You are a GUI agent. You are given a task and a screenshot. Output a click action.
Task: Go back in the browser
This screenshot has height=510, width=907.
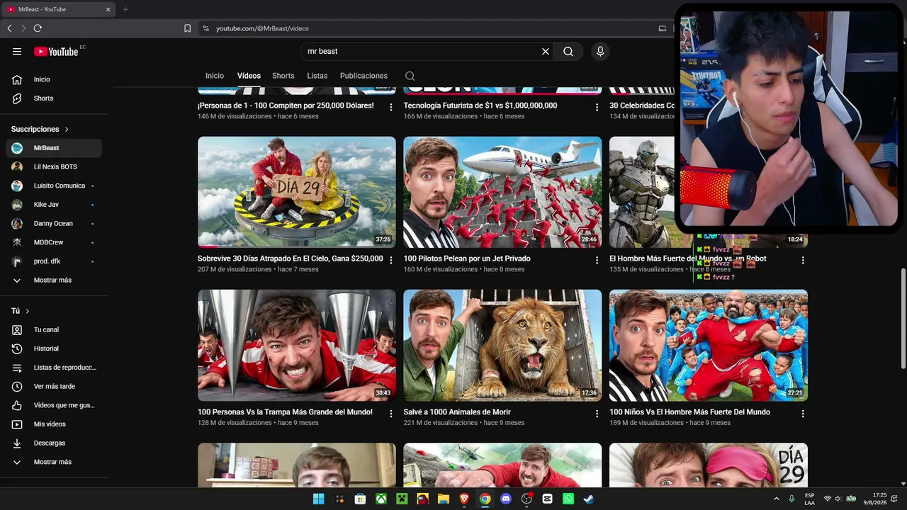click(x=9, y=28)
